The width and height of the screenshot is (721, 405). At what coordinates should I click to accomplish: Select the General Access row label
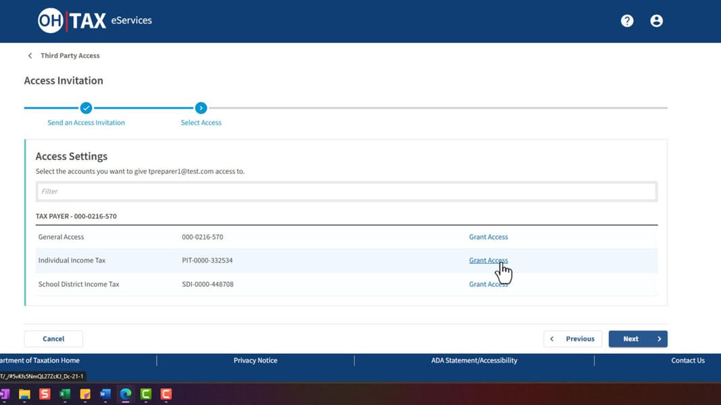[61, 237]
